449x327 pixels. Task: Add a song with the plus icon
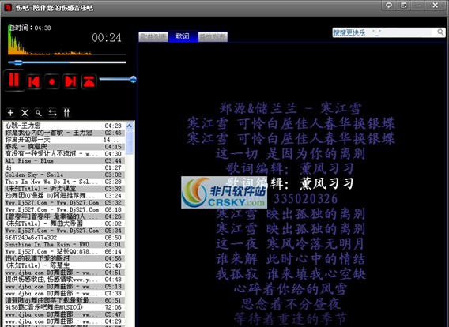[10, 113]
